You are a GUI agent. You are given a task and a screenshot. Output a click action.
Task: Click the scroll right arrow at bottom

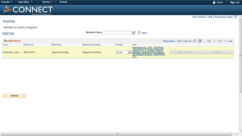pos(237,134)
